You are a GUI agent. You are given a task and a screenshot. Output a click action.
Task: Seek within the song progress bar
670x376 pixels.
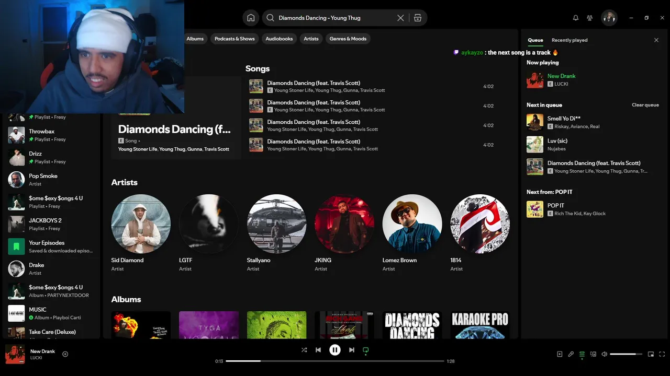coord(335,361)
